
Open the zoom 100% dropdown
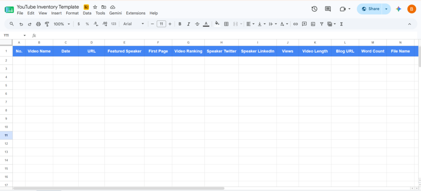tap(62, 24)
